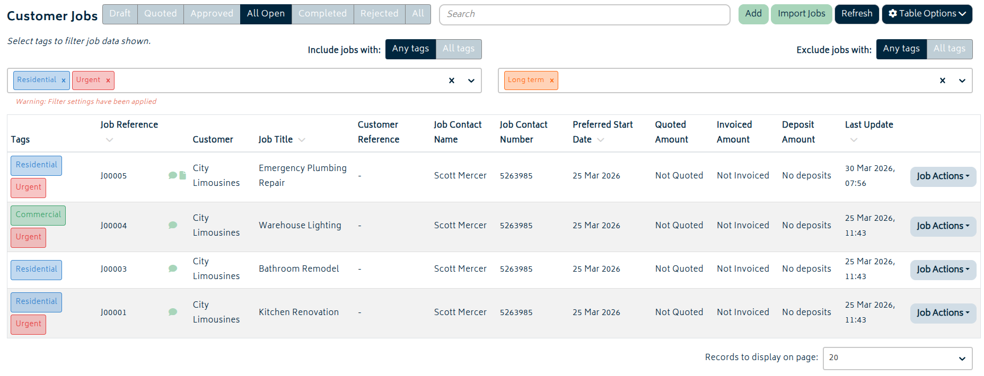Open Job Actions for Kitchen Renovation

pos(943,312)
